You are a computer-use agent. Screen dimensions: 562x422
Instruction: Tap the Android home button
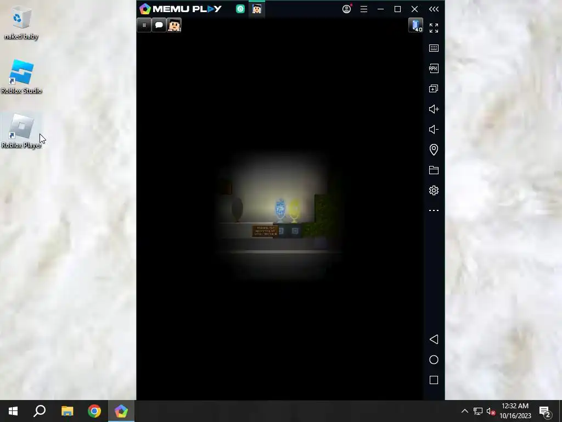tap(434, 360)
